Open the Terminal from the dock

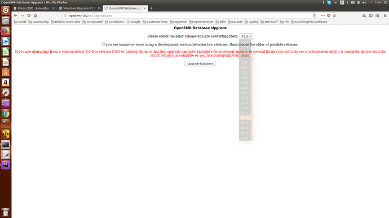6,144
